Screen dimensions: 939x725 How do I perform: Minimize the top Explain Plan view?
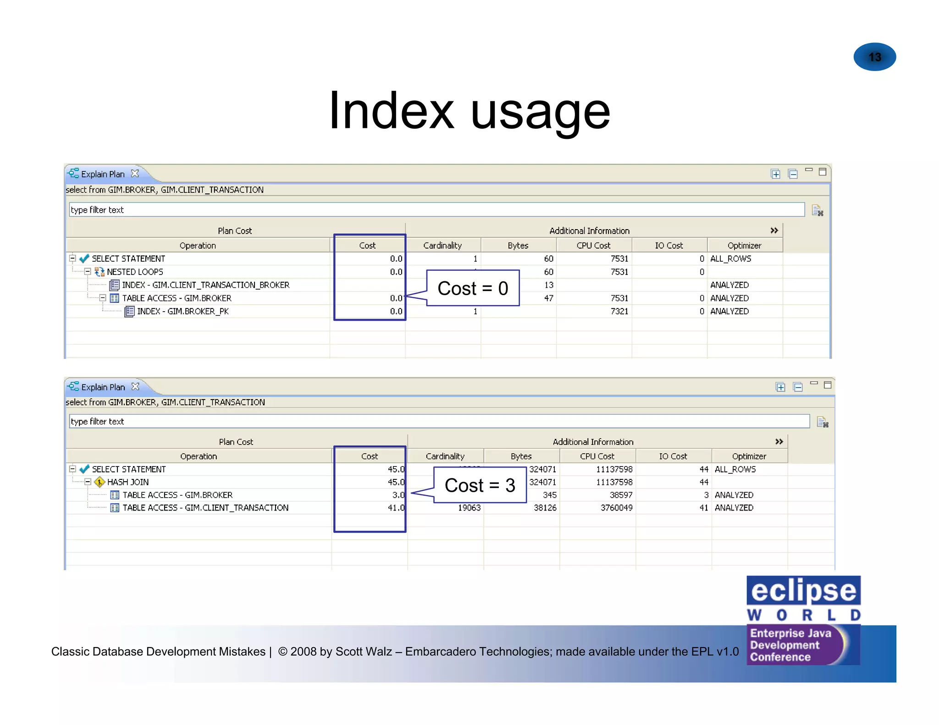point(809,170)
